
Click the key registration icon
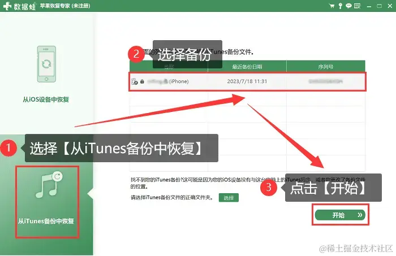point(340,6)
